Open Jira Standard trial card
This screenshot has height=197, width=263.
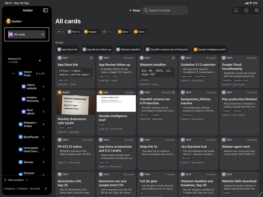click(198, 154)
